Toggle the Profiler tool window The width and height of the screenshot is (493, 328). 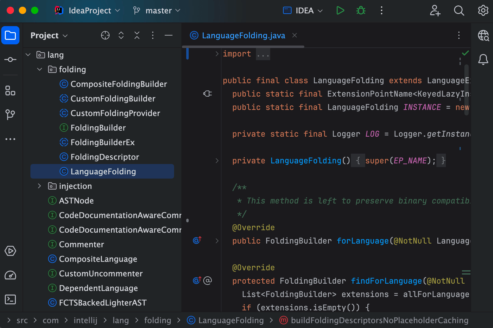[10, 275]
